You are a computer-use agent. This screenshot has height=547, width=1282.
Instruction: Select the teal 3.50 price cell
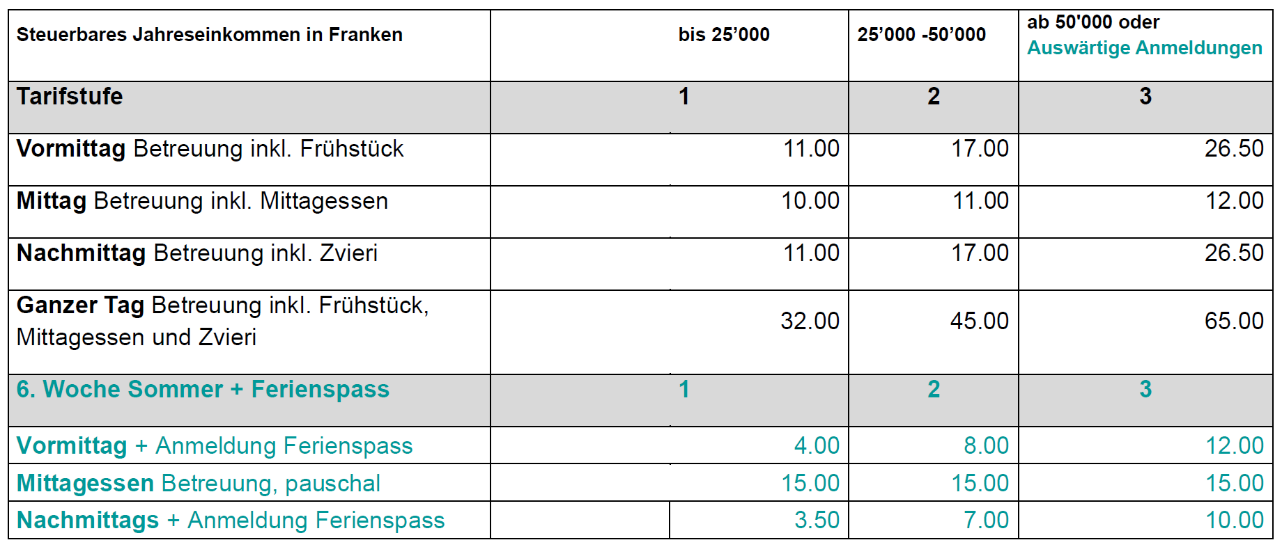pos(817,521)
